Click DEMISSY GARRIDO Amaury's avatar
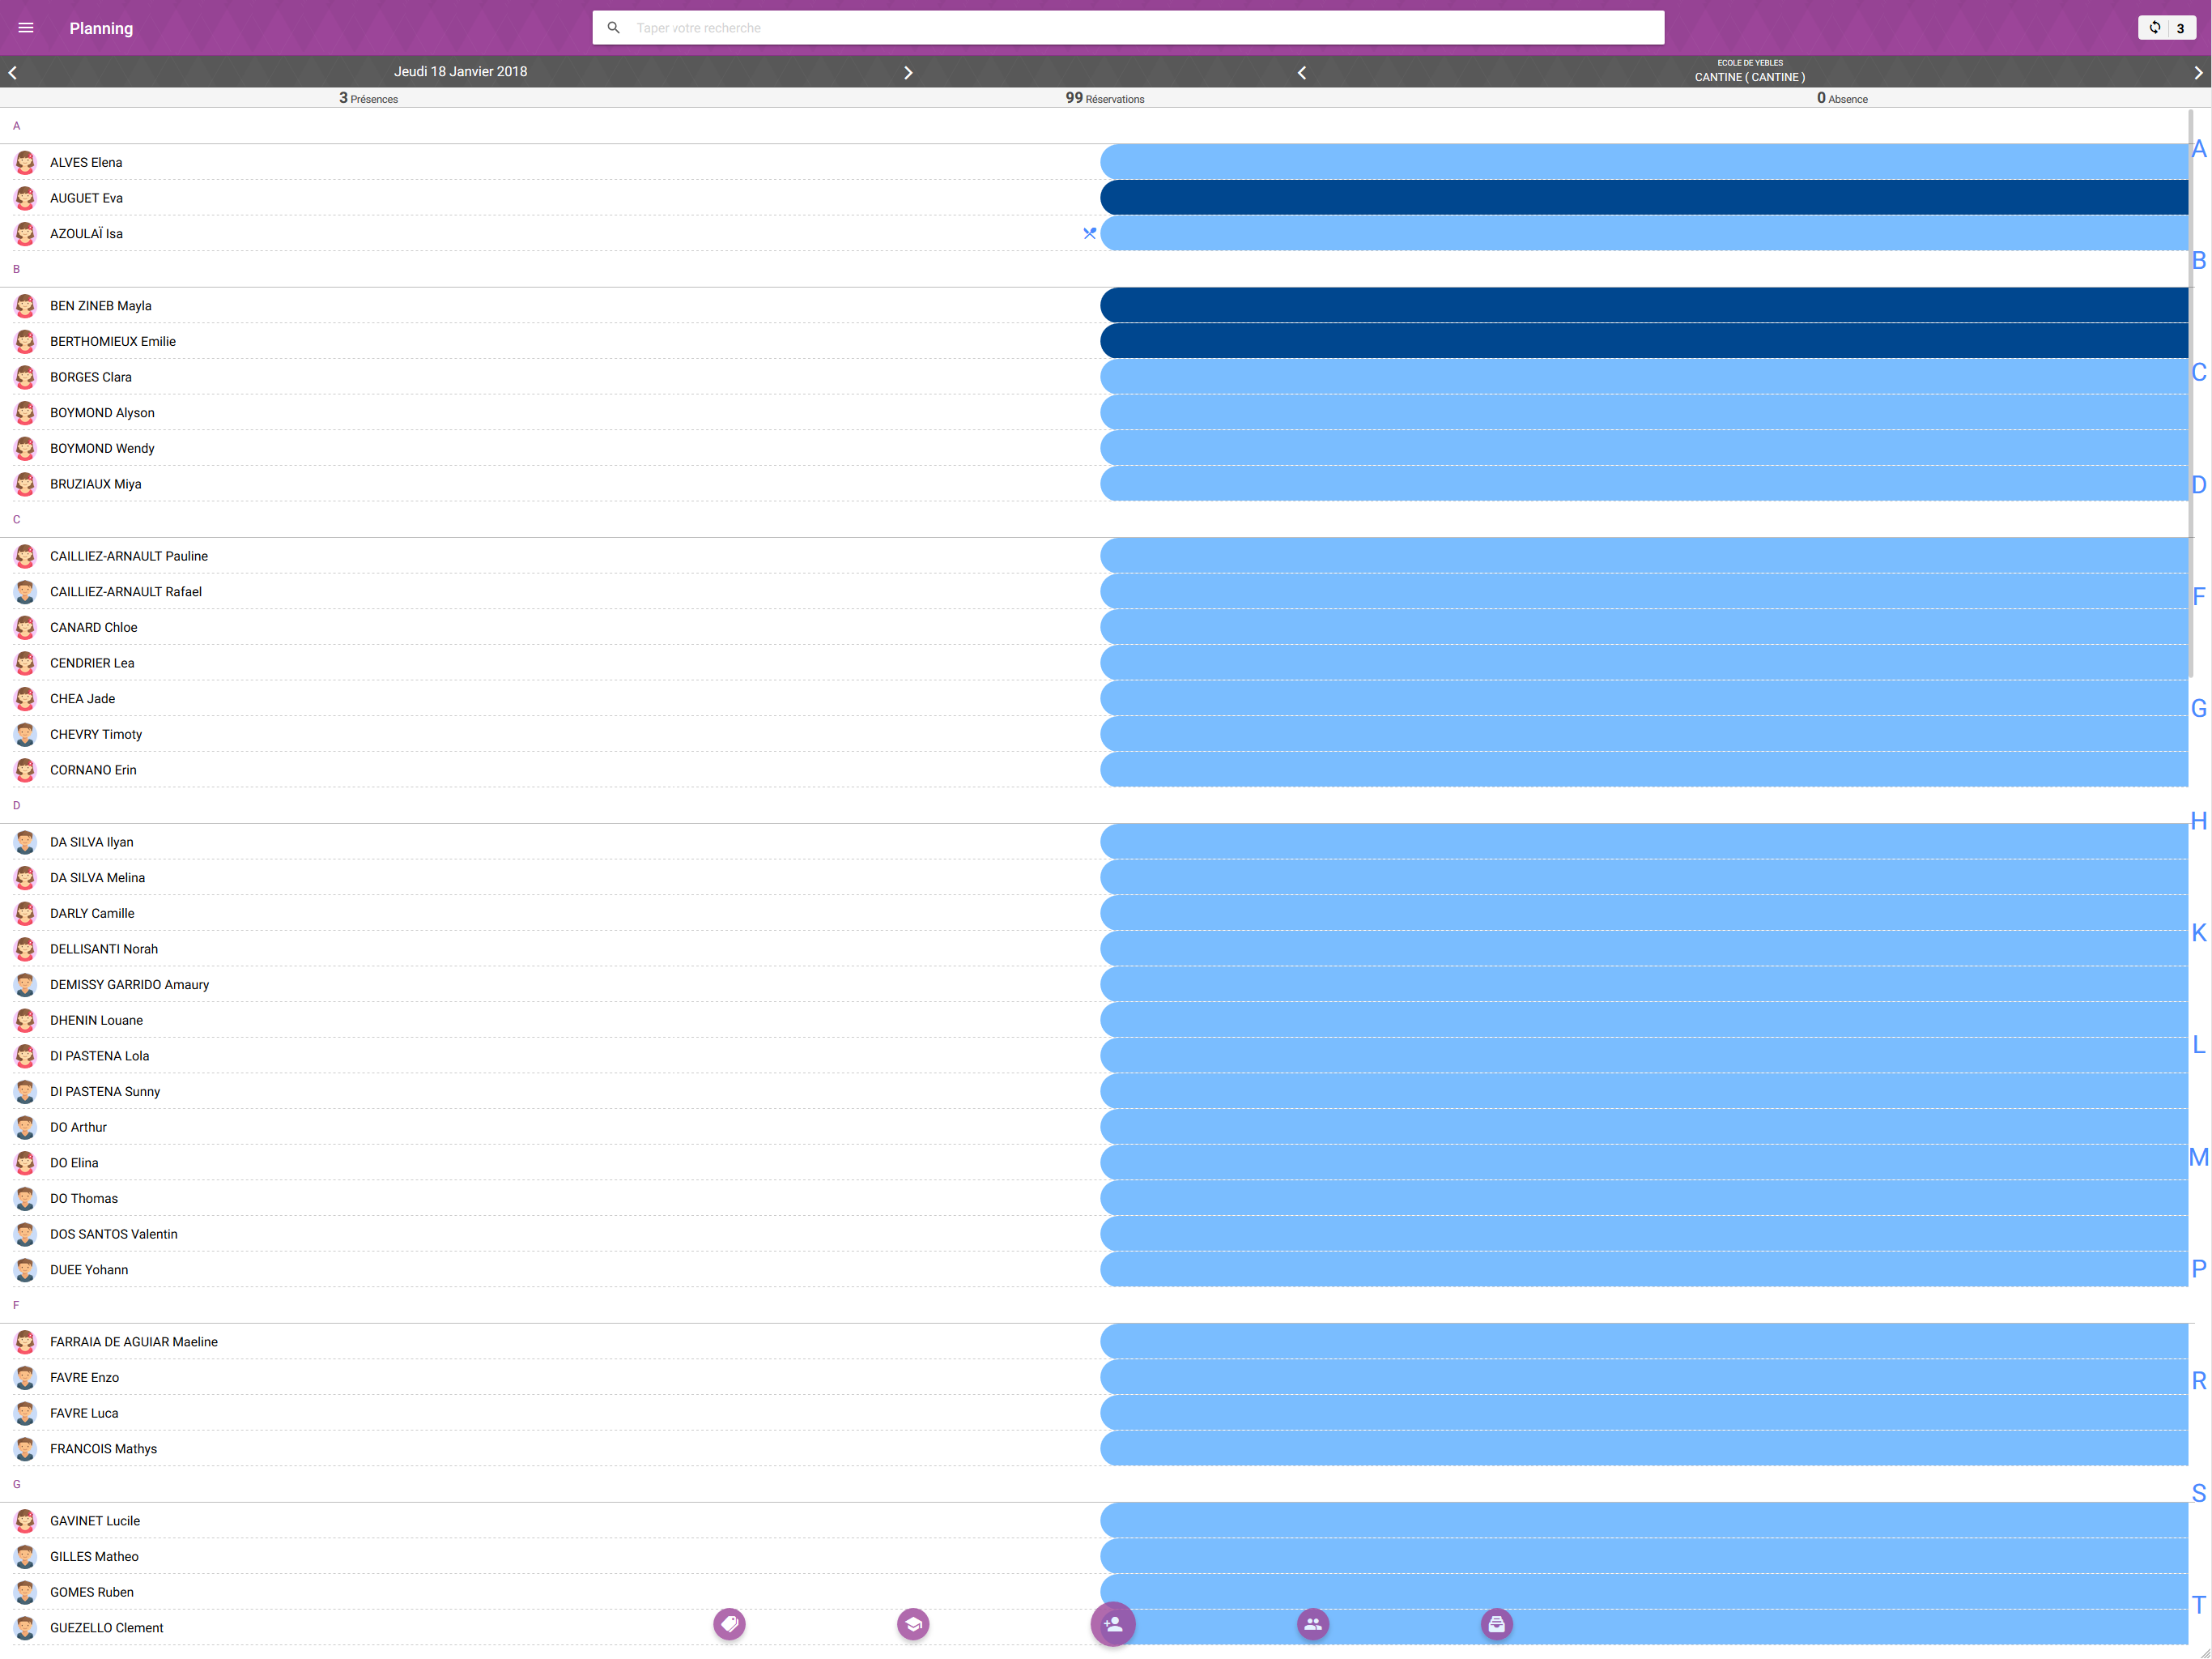Viewport: 2212px width, 1659px height. (26, 984)
